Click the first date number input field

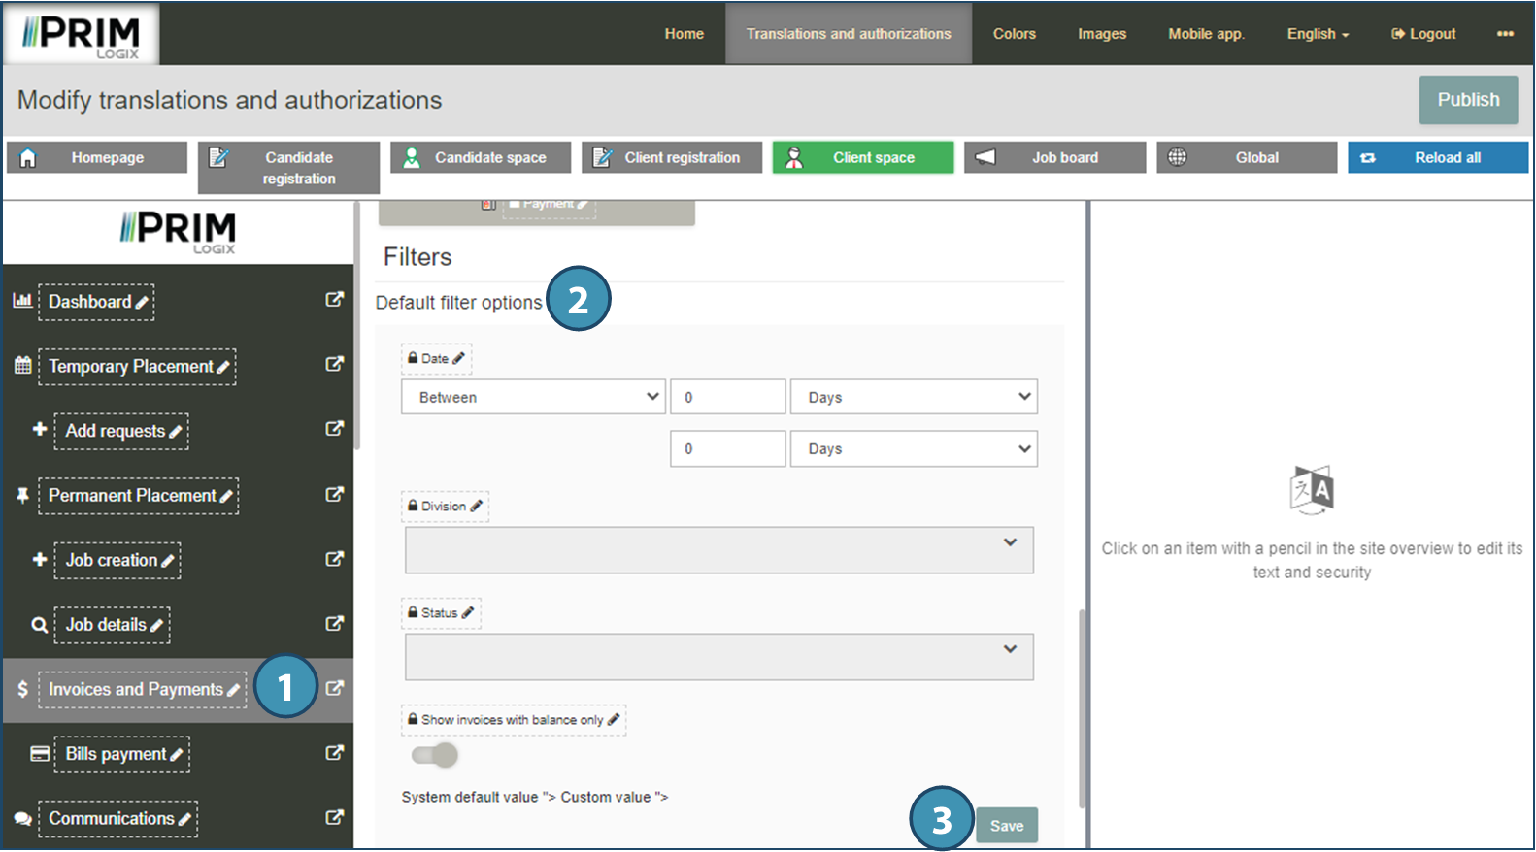coord(727,397)
